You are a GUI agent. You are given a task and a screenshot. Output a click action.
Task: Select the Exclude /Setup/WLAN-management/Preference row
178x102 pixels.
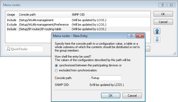coord(78,25)
